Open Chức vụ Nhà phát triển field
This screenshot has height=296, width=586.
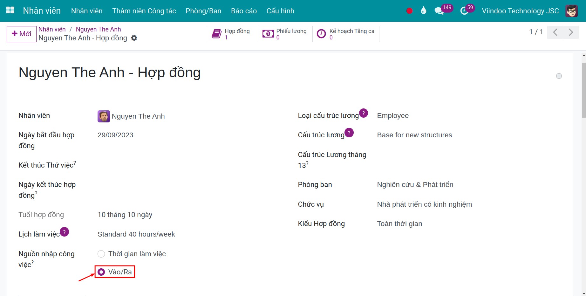click(x=424, y=204)
